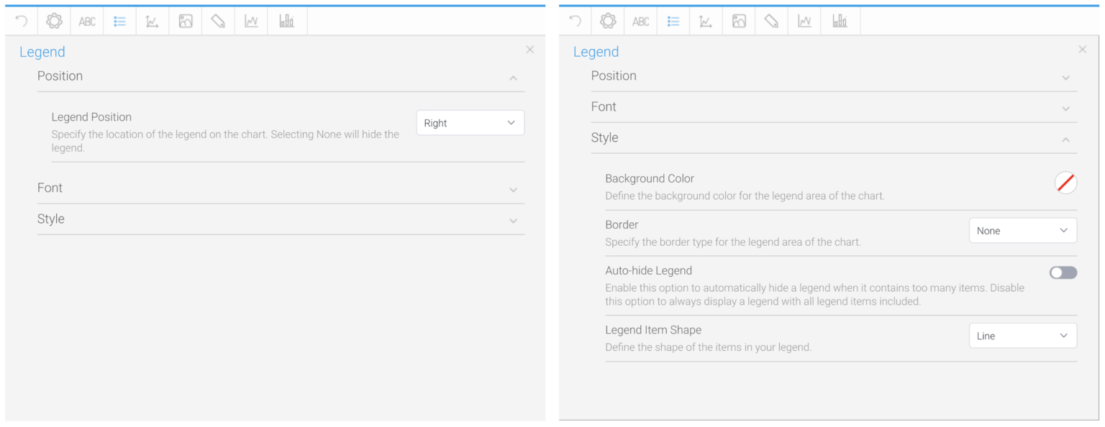Open ABC text settings in right panel
The height and width of the screenshot is (427, 1105).
[640, 22]
